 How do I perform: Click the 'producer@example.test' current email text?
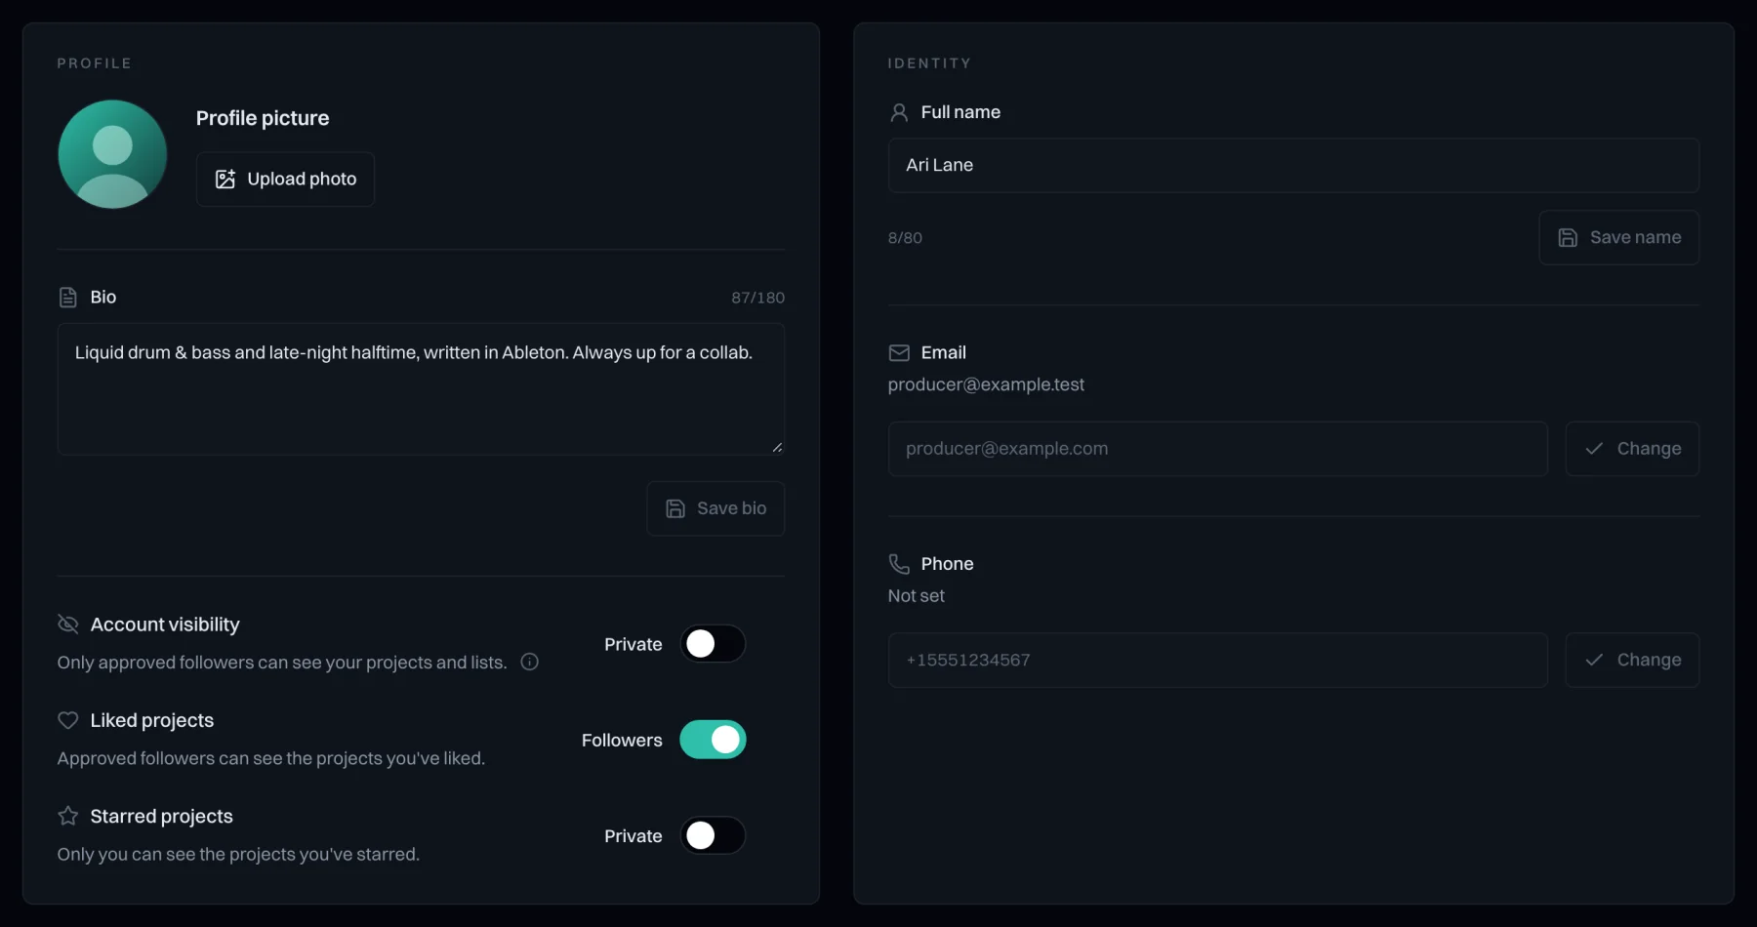tap(986, 384)
